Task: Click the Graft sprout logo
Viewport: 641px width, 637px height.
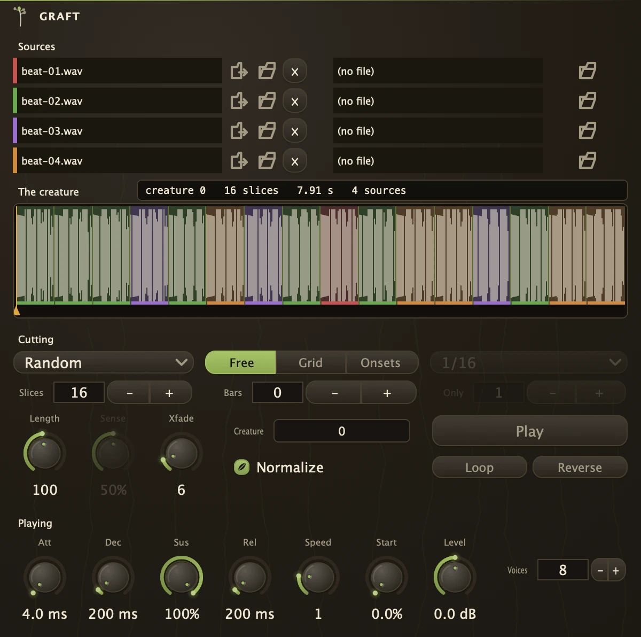Action: 20,16
